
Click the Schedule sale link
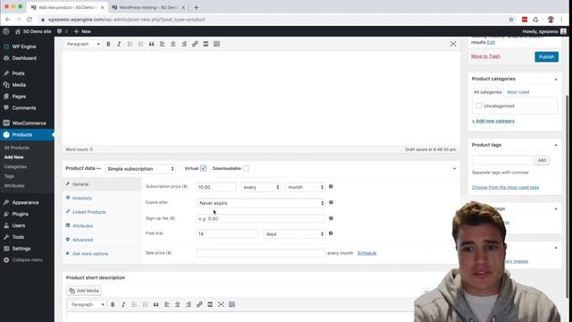click(x=366, y=253)
